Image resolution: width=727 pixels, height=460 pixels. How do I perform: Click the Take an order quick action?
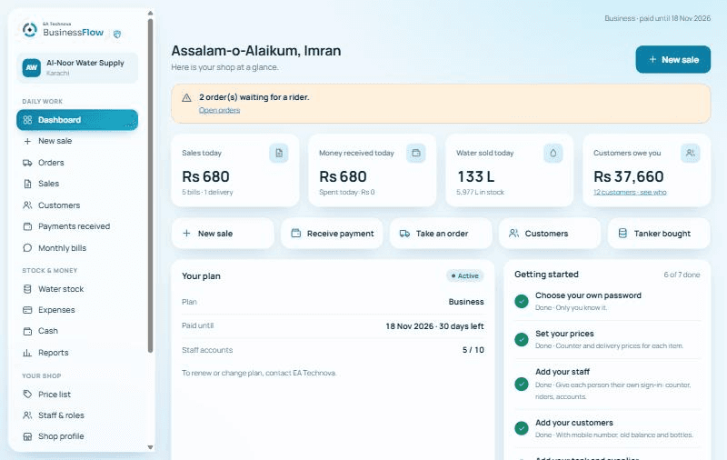pyautogui.click(x=441, y=234)
